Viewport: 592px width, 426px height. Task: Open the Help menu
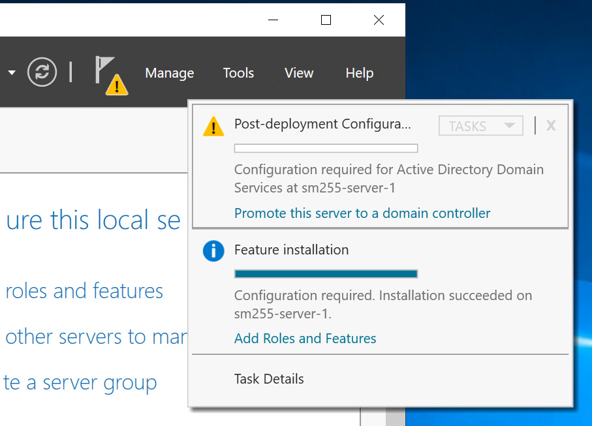pyautogui.click(x=360, y=73)
